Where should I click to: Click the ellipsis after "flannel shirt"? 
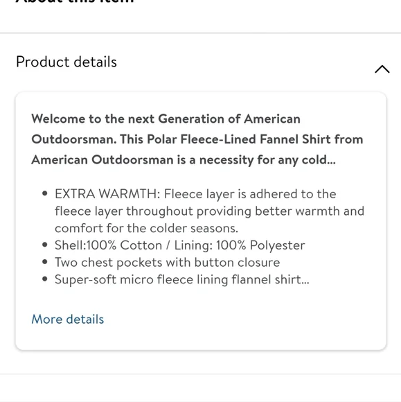305,282
